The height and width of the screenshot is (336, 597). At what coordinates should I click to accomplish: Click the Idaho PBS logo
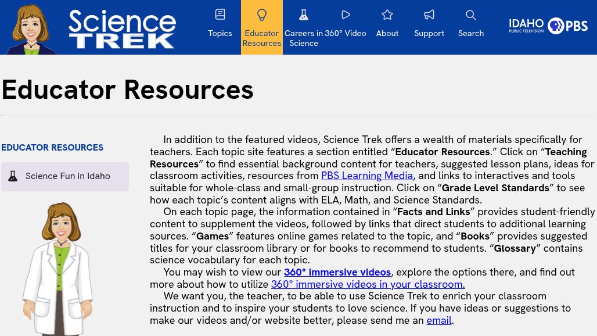point(548,26)
